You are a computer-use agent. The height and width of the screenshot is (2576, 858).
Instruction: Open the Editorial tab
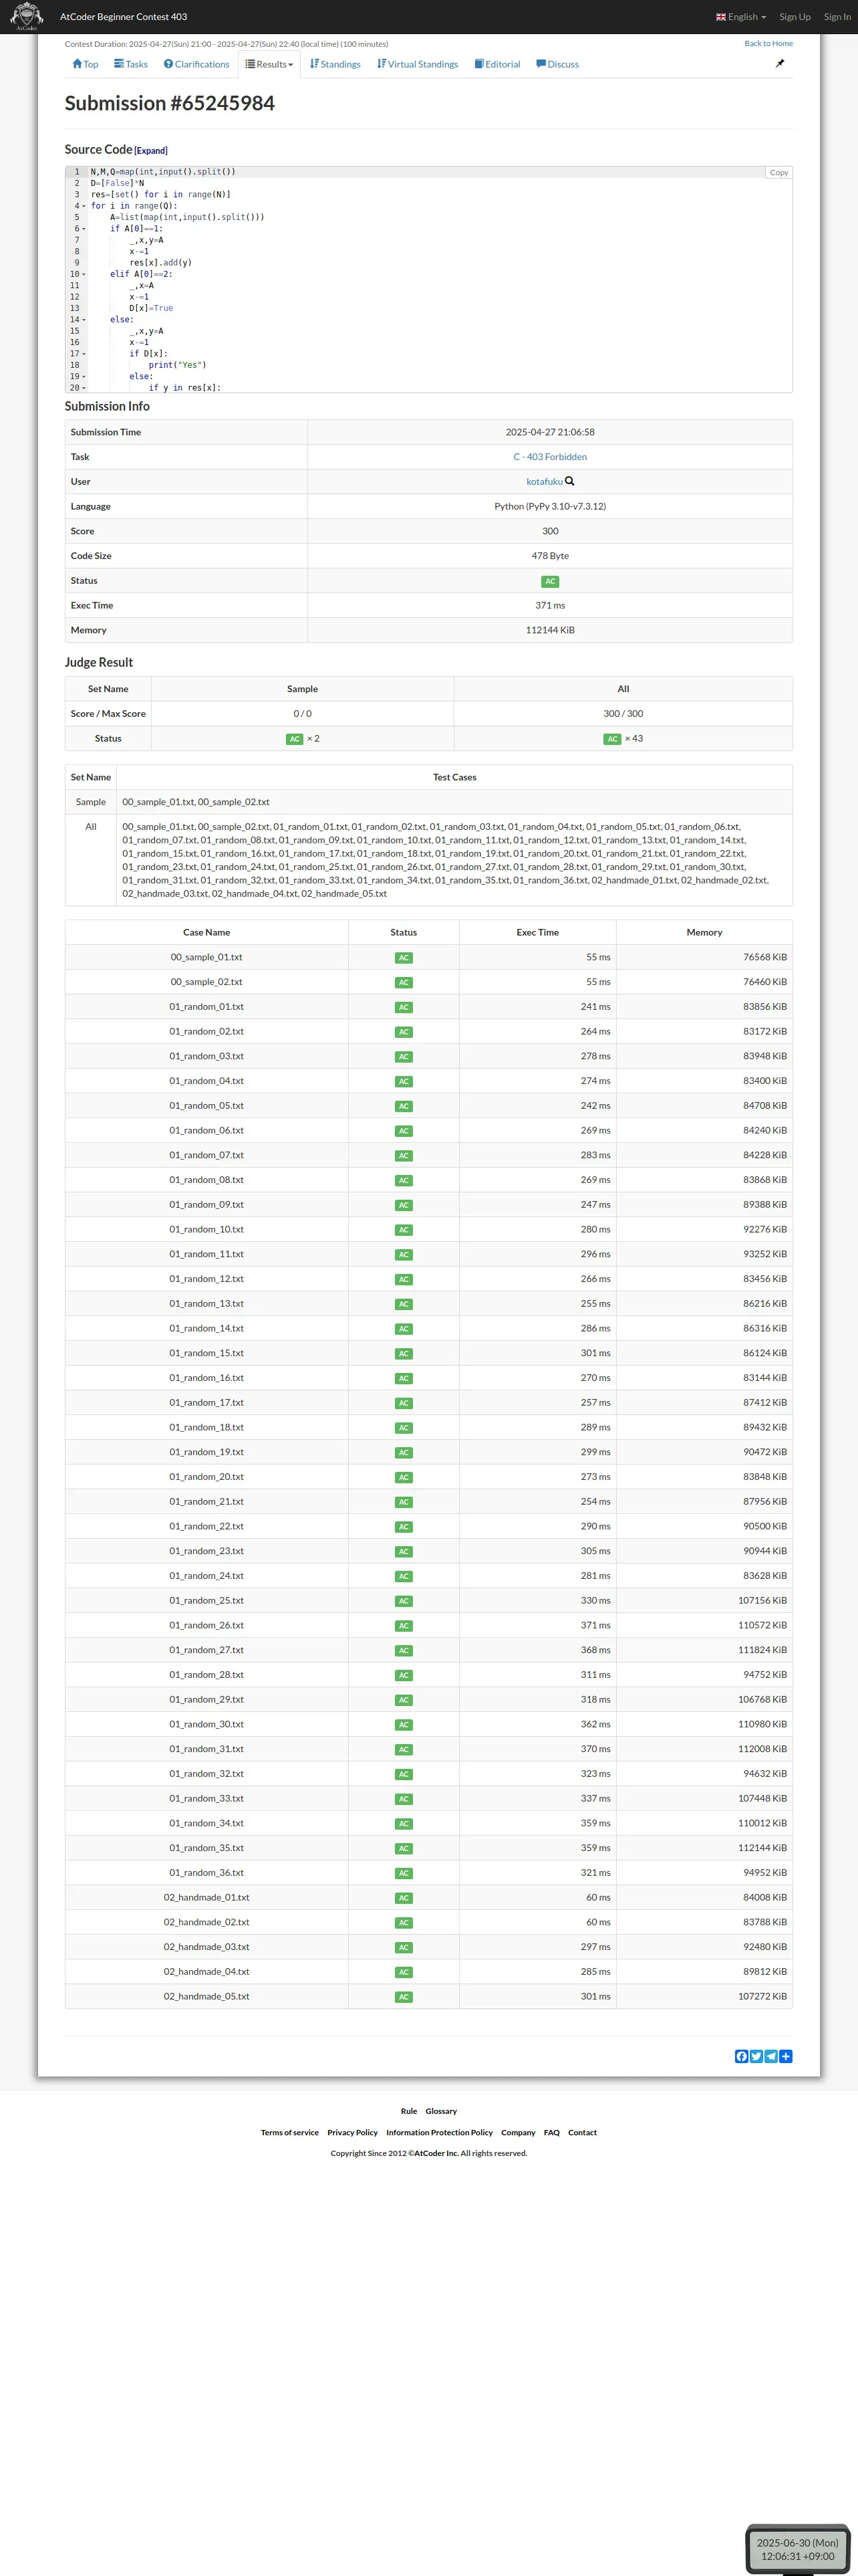click(x=497, y=64)
